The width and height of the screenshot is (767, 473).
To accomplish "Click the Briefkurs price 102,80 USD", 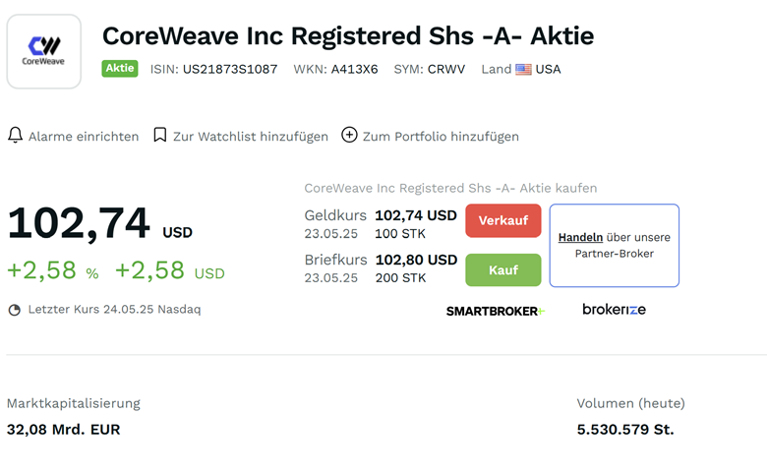I will coord(416,260).
